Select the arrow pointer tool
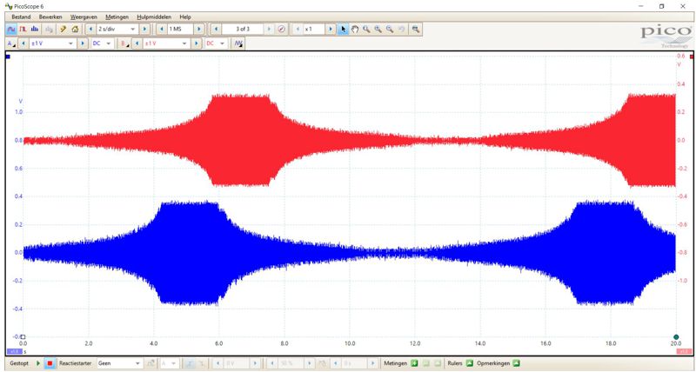Image resolution: width=696 pixels, height=372 pixels. 343,30
